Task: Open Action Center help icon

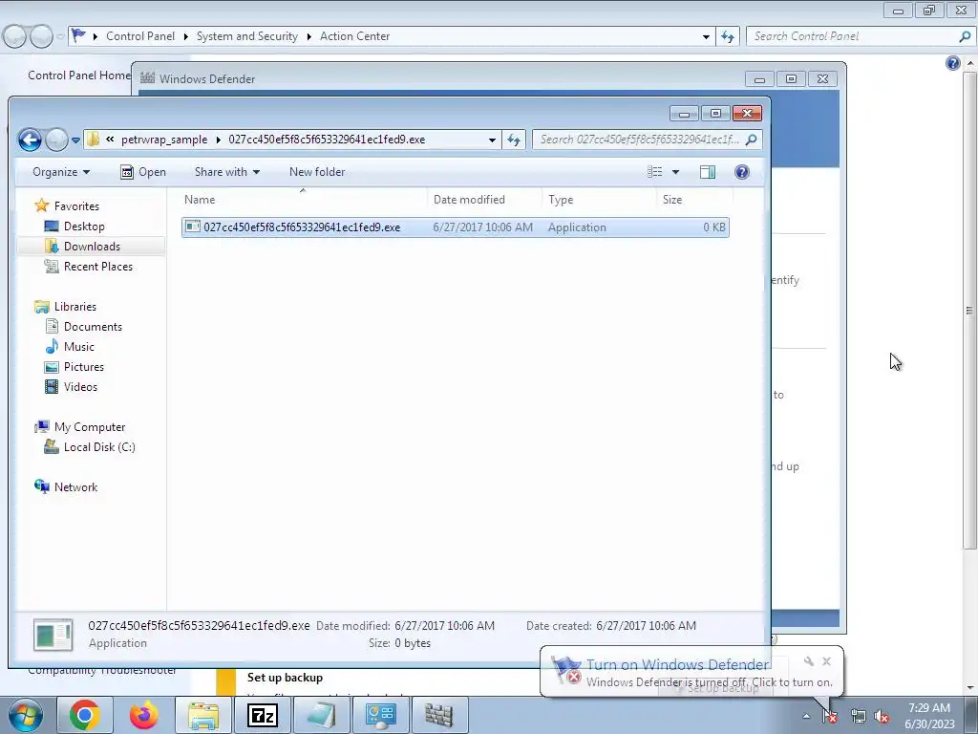Action: coord(952,62)
